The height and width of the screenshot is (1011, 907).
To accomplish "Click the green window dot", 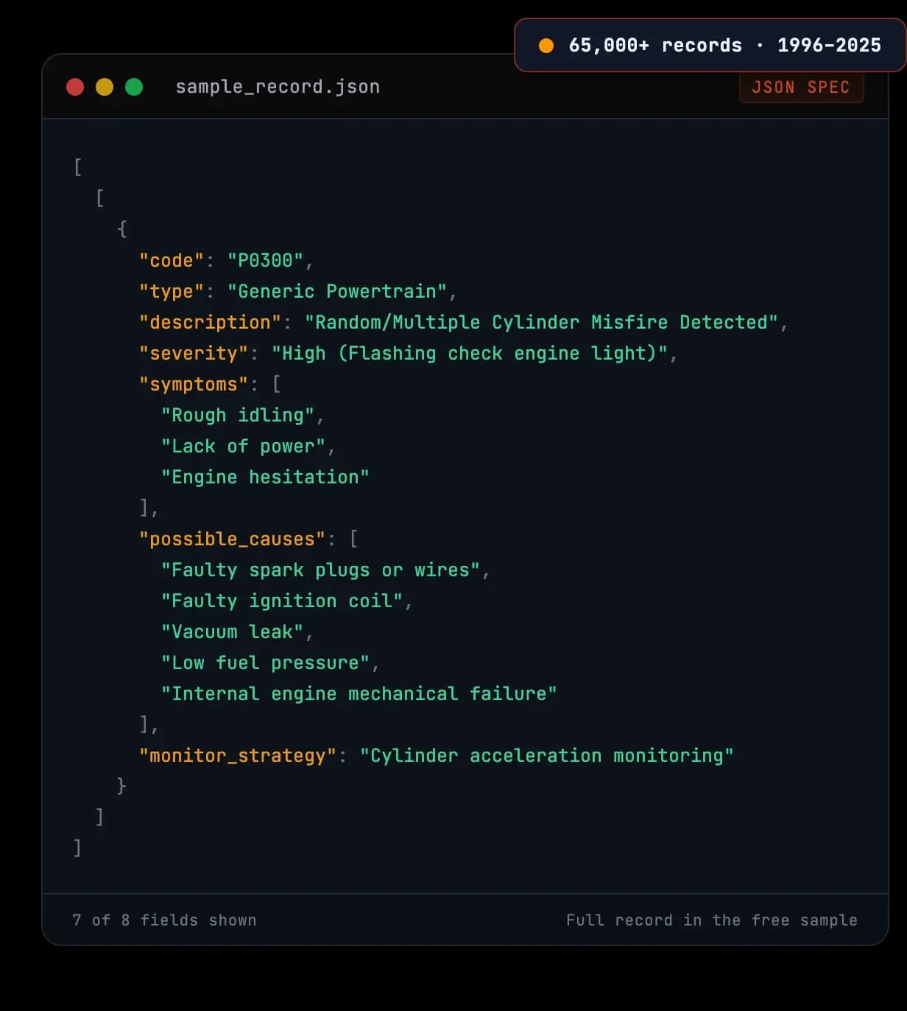I will click(x=134, y=87).
